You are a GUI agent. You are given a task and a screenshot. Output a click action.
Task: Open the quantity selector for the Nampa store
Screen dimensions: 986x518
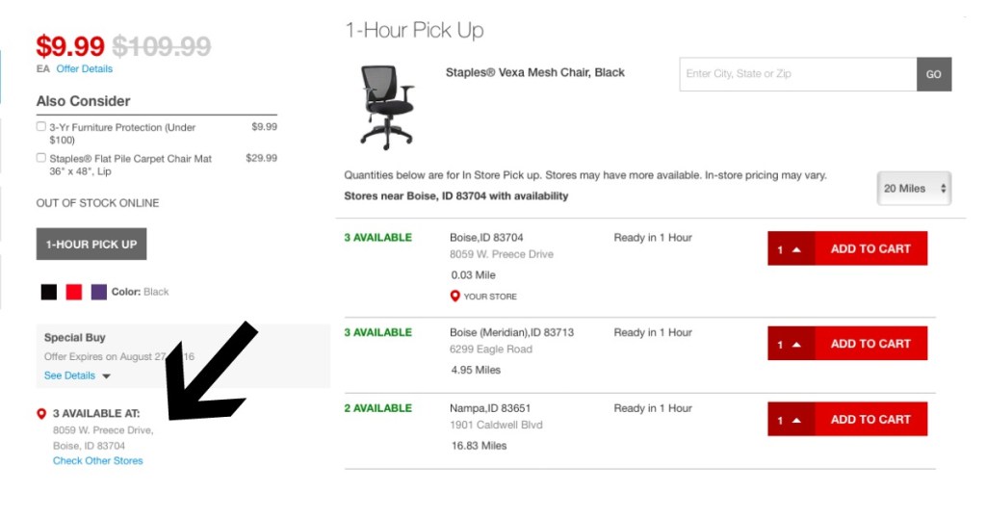click(791, 420)
